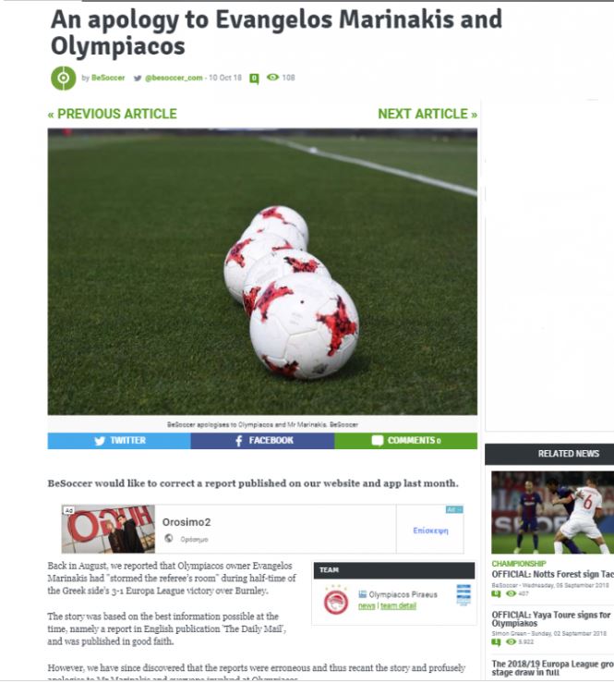Click the green comment count icon in byline
The height and width of the screenshot is (683, 614).
[254, 79]
